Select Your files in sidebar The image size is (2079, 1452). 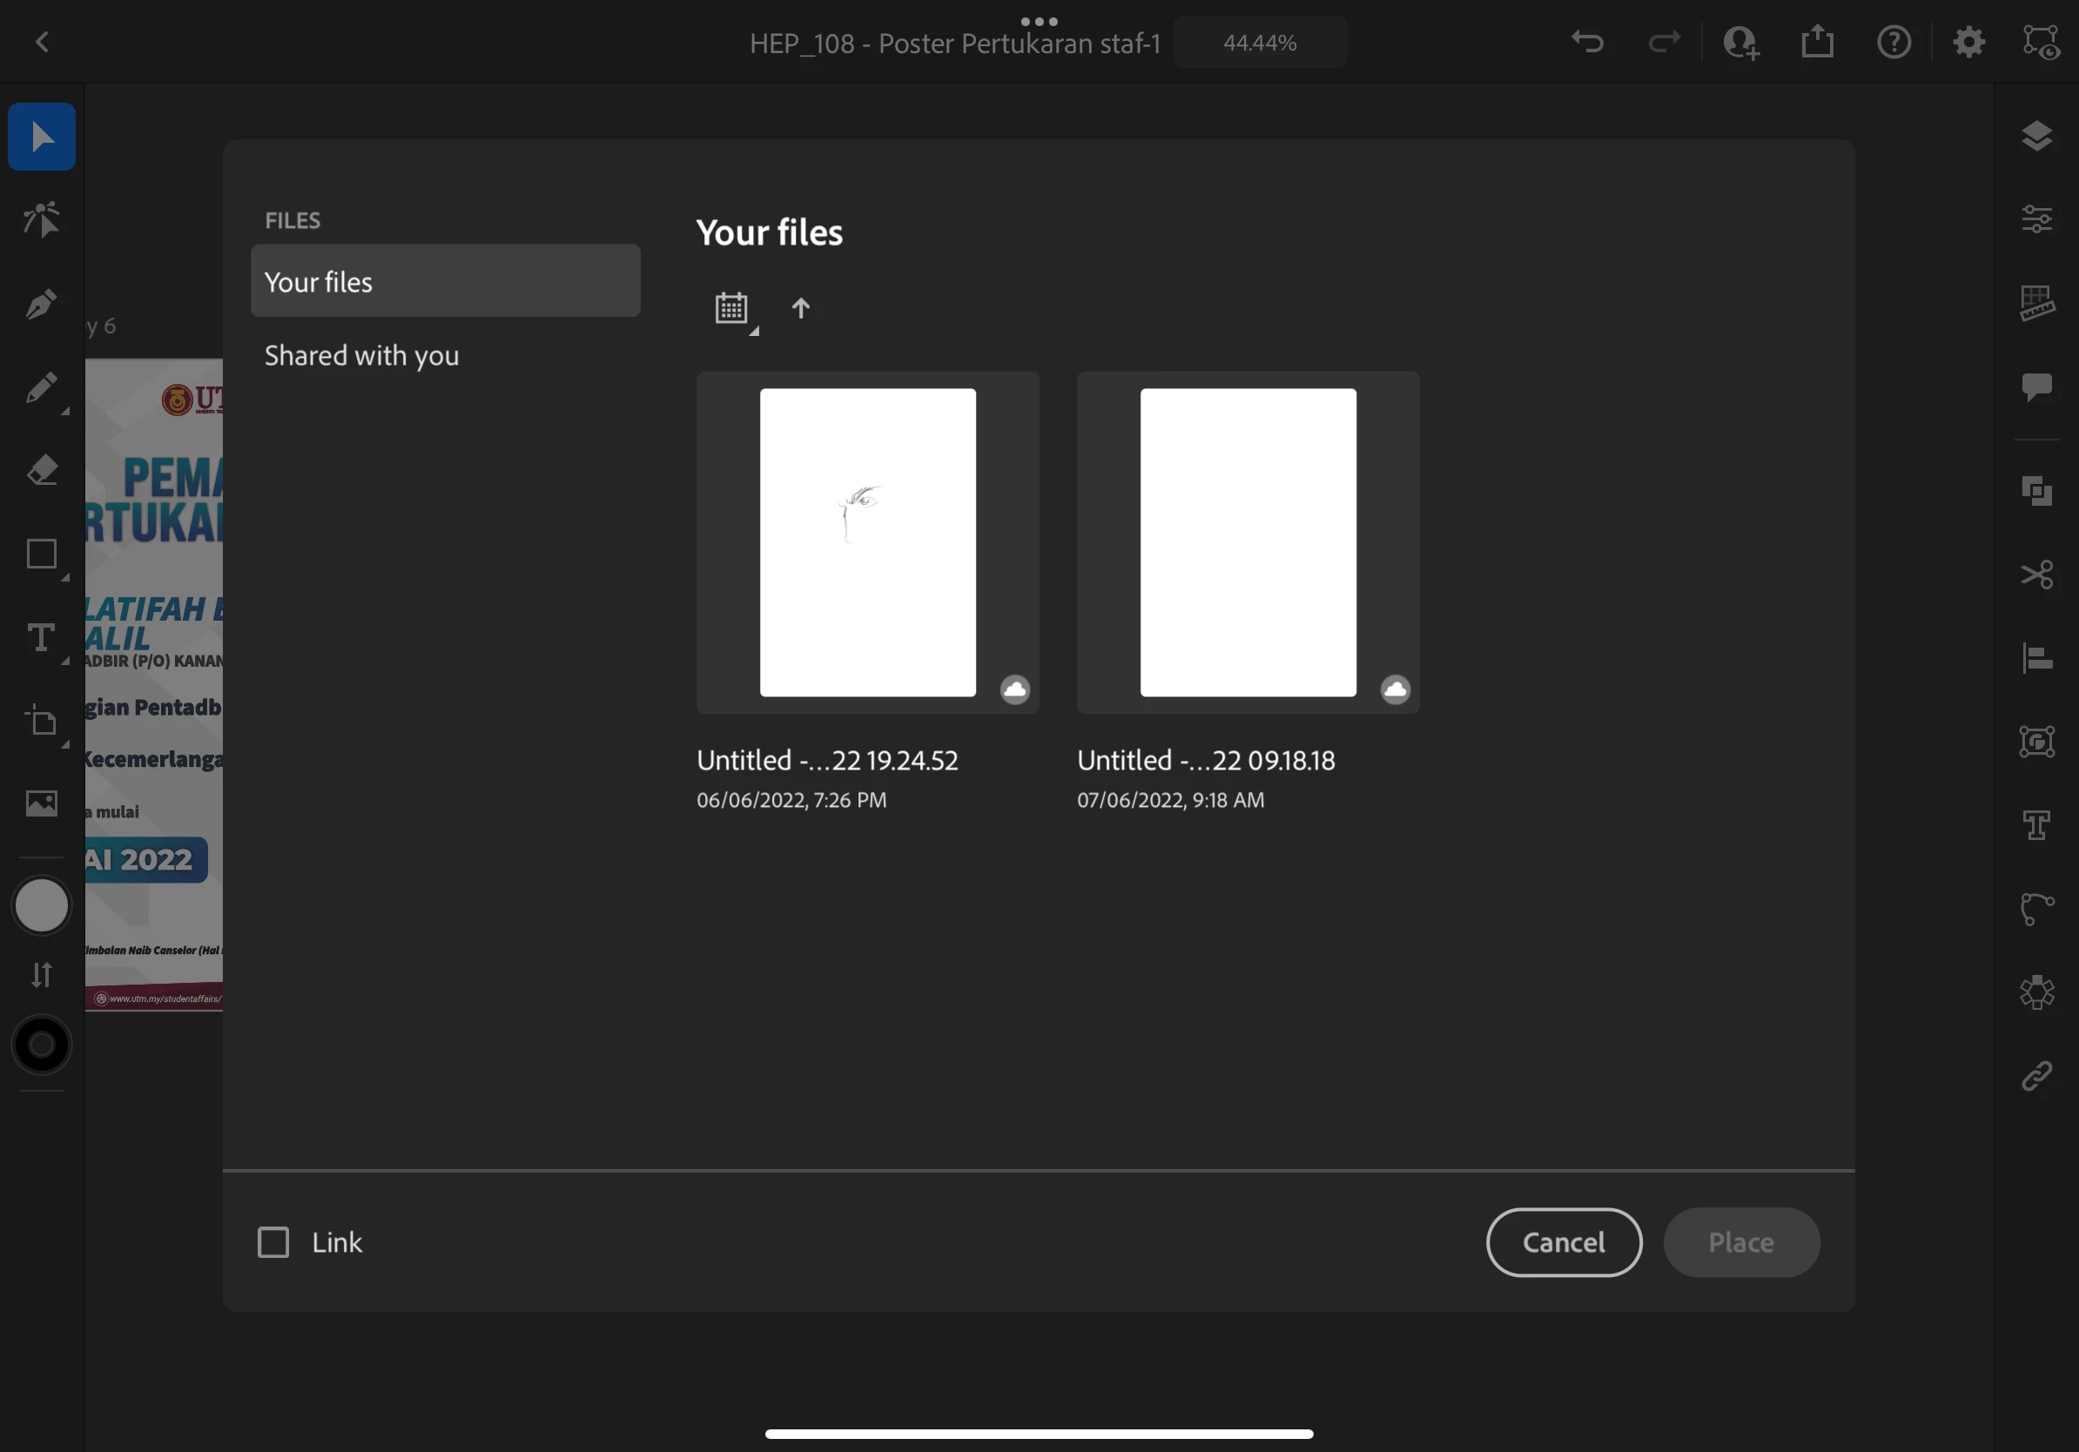click(x=445, y=281)
